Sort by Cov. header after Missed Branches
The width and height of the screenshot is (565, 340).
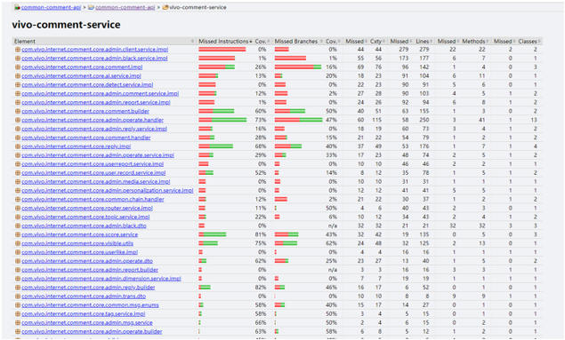(333, 42)
